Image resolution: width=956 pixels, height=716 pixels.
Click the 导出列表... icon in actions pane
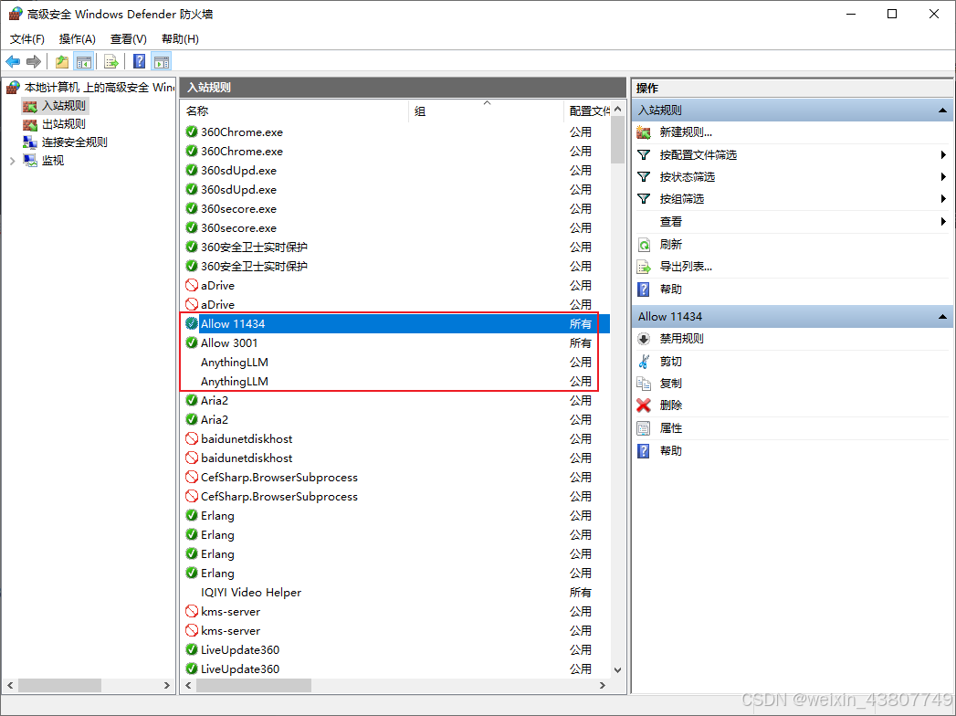(644, 267)
